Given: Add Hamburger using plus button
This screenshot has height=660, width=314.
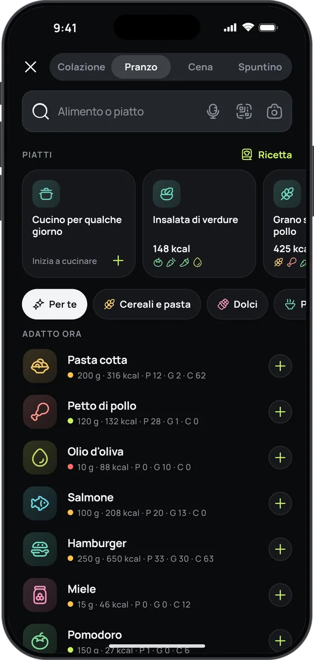Looking at the screenshot, I should point(280,549).
